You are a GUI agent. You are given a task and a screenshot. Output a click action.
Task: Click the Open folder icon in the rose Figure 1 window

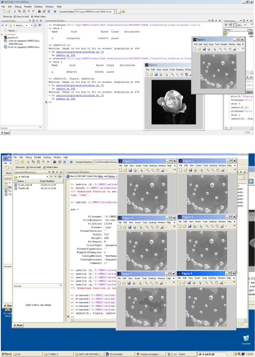151,74
